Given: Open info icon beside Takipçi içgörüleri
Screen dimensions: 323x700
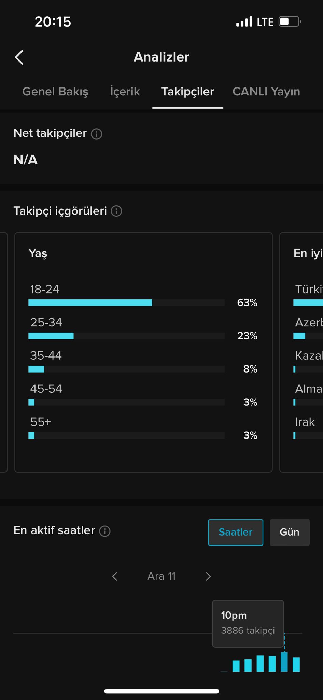Looking at the screenshot, I should coord(116,211).
